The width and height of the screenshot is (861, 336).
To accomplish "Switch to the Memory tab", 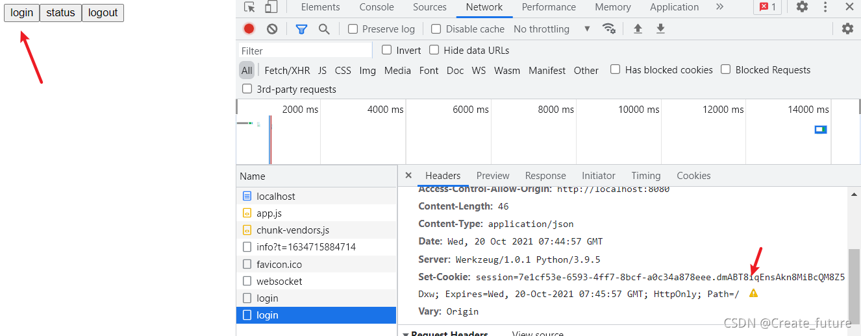I will coord(613,7).
